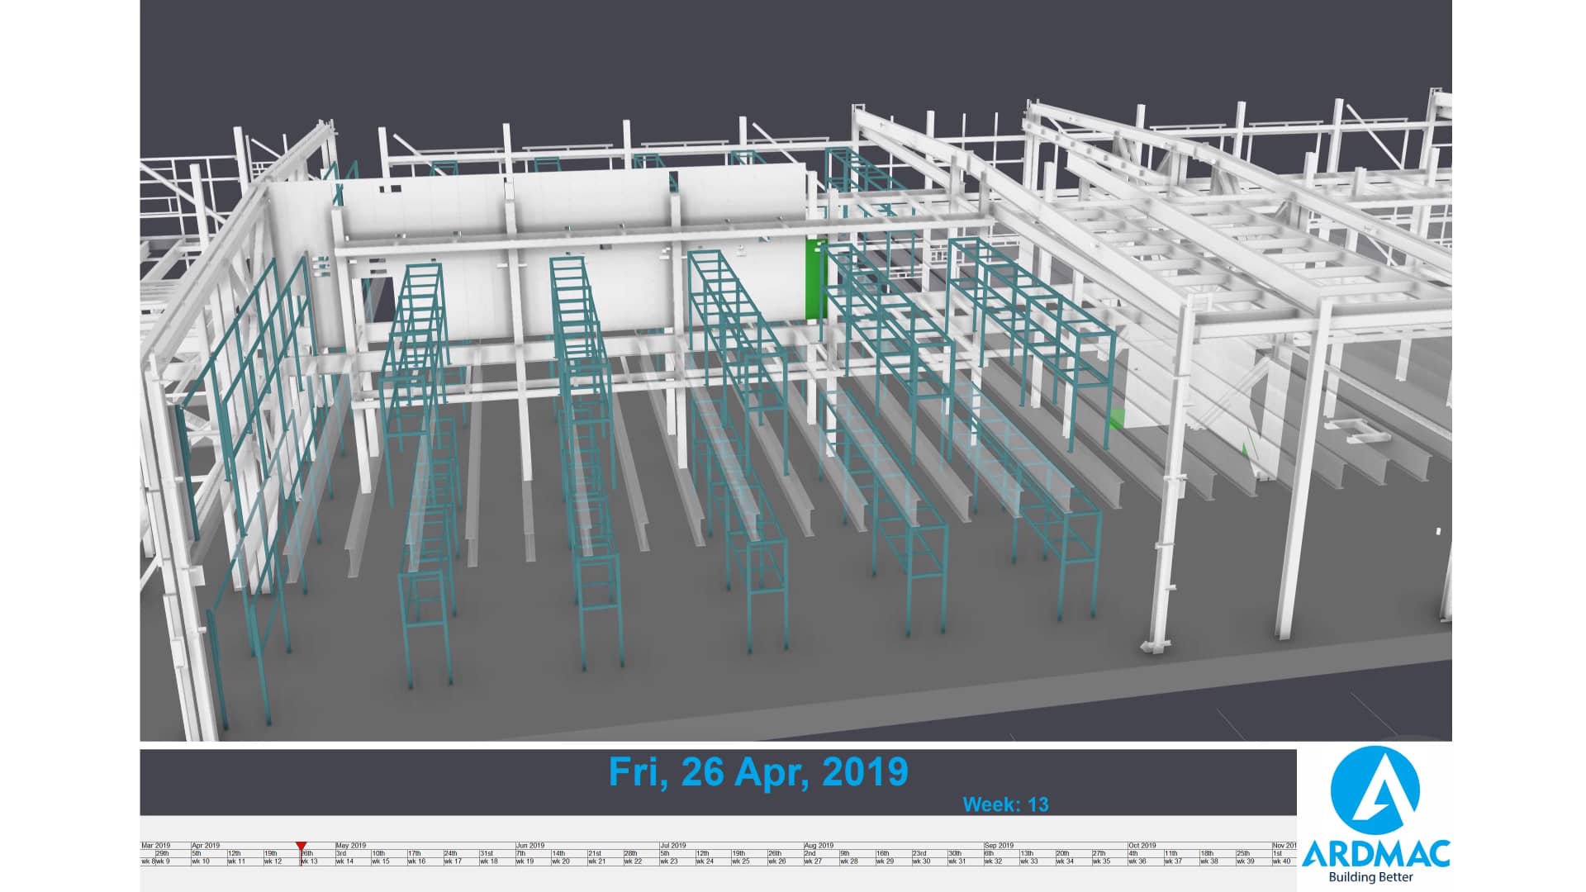1586x892 pixels.
Task: Jump to 'wk 12' on the timeline
Action: pyautogui.click(x=273, y=861)
